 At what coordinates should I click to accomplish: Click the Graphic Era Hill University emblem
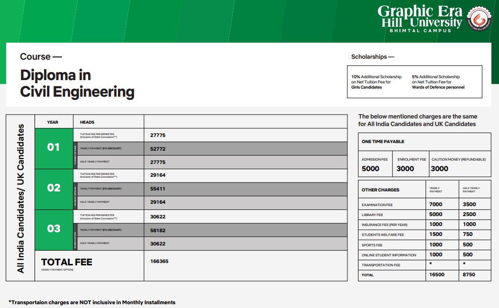pos(479,19)
